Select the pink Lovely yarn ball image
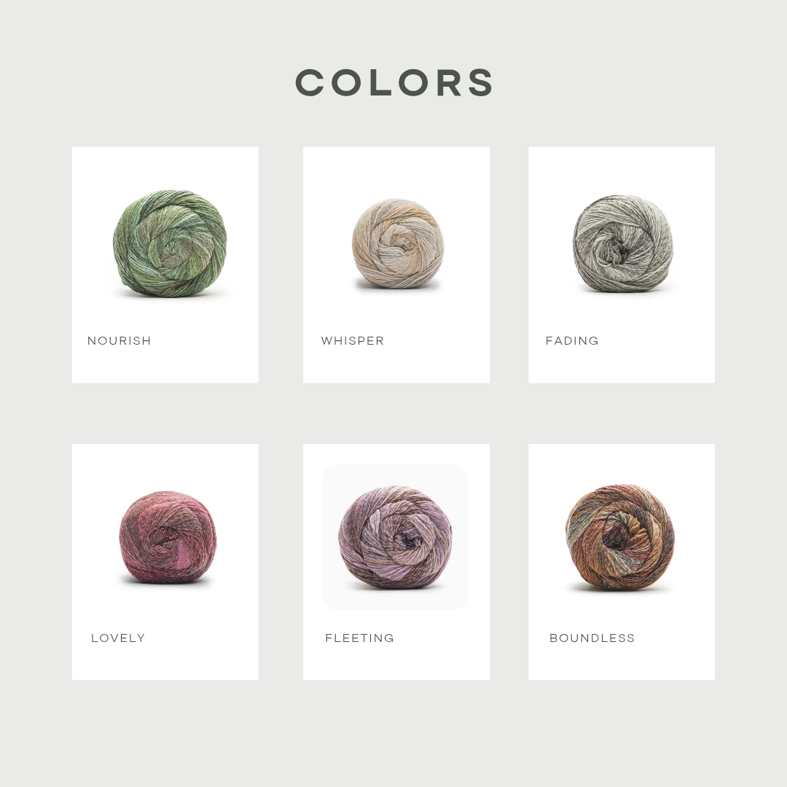 tap(168, 536)
